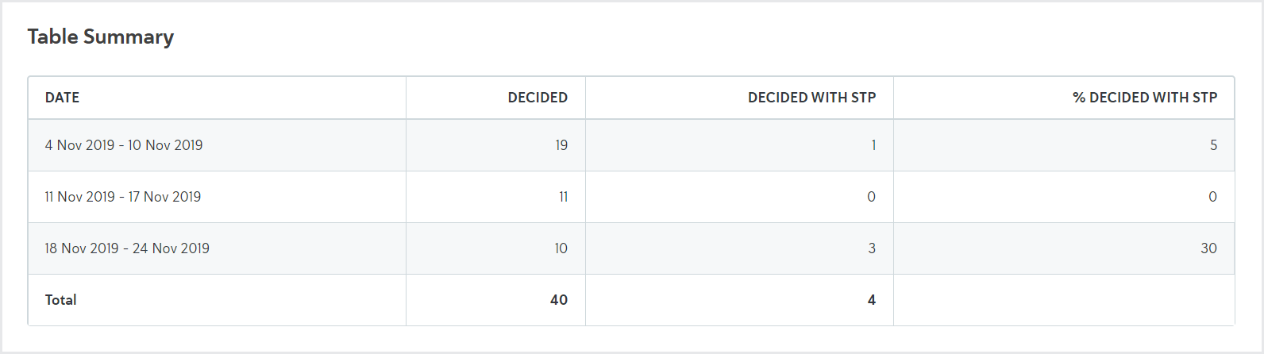Screen dimensions: 1264x354
Task: Click the DECIDED column header
Action: click(x=538, y=98)
